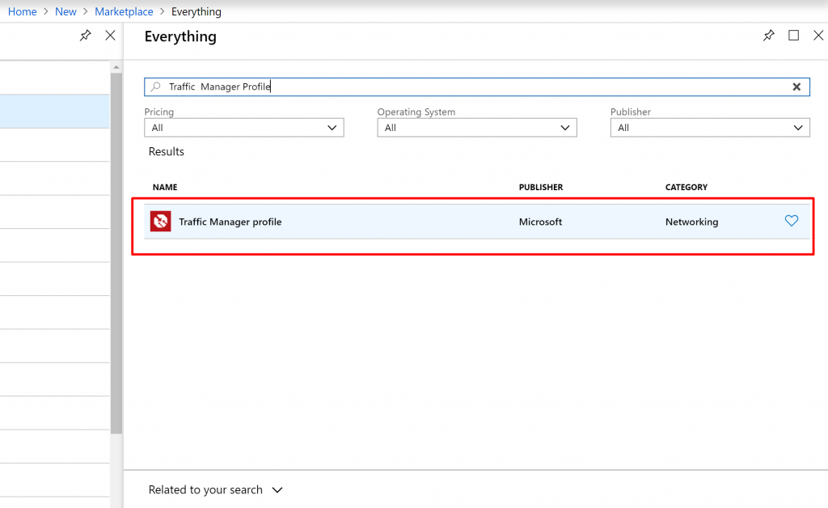Go to New breadcrumb

pyautogui.click(x=65, y=11)
